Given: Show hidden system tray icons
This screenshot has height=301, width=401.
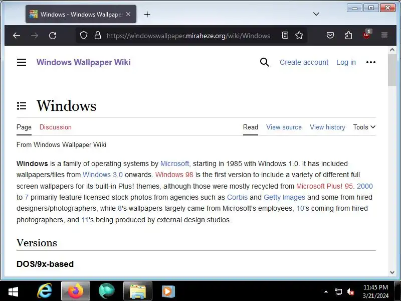Looking at the screenshot, I should click(x=326, y=291).
